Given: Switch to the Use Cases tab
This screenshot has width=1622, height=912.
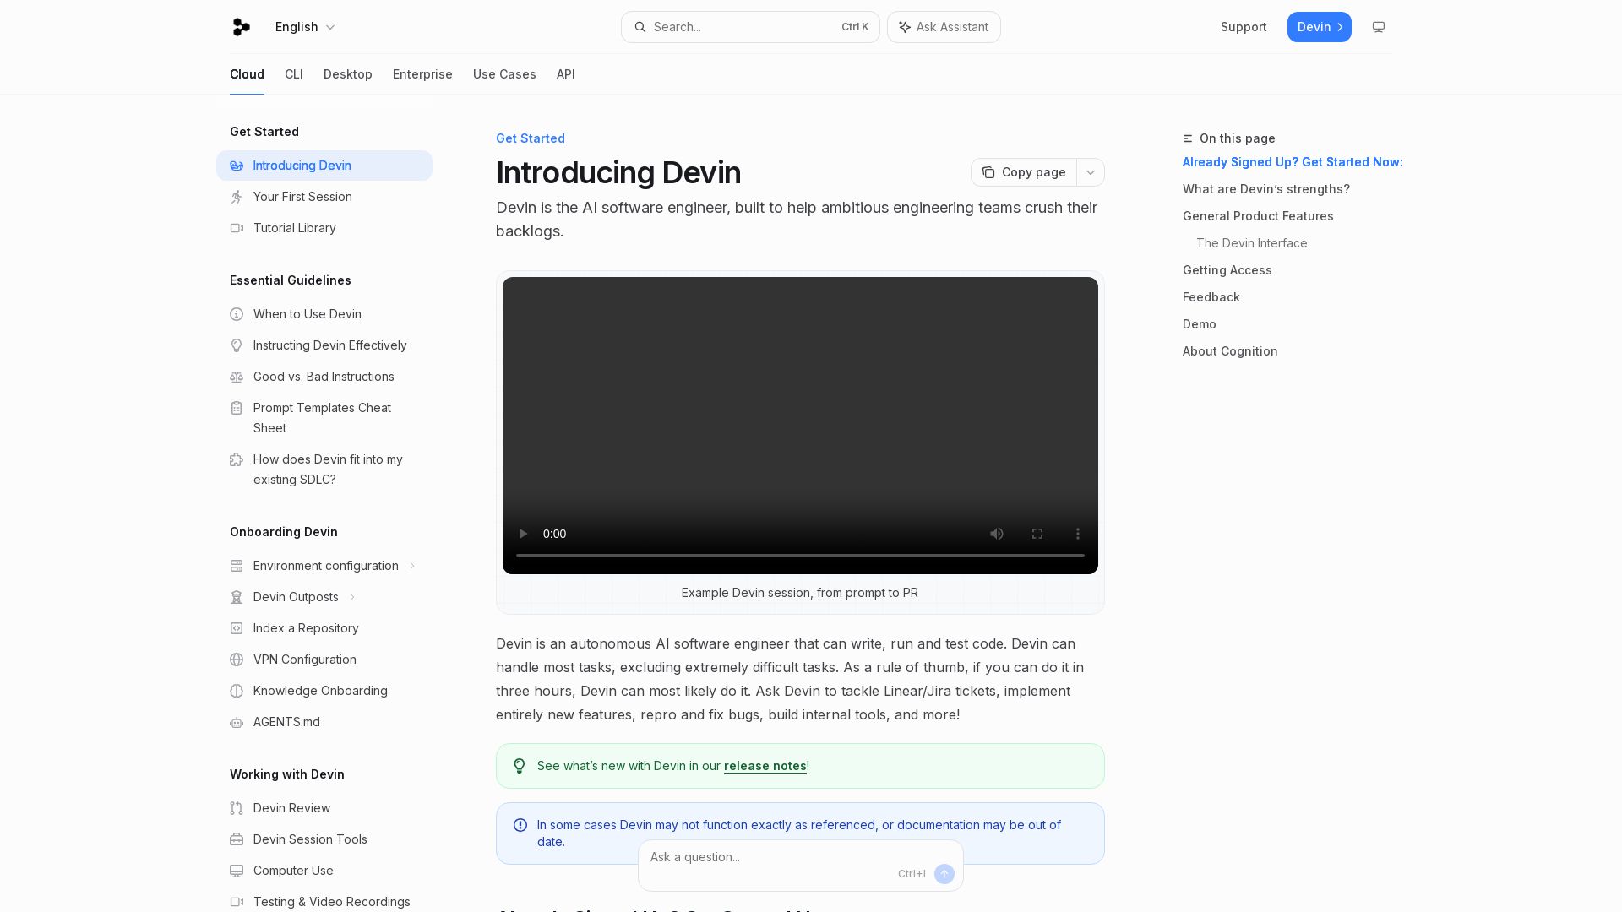Looking at the screenshot, I should 504,74.
